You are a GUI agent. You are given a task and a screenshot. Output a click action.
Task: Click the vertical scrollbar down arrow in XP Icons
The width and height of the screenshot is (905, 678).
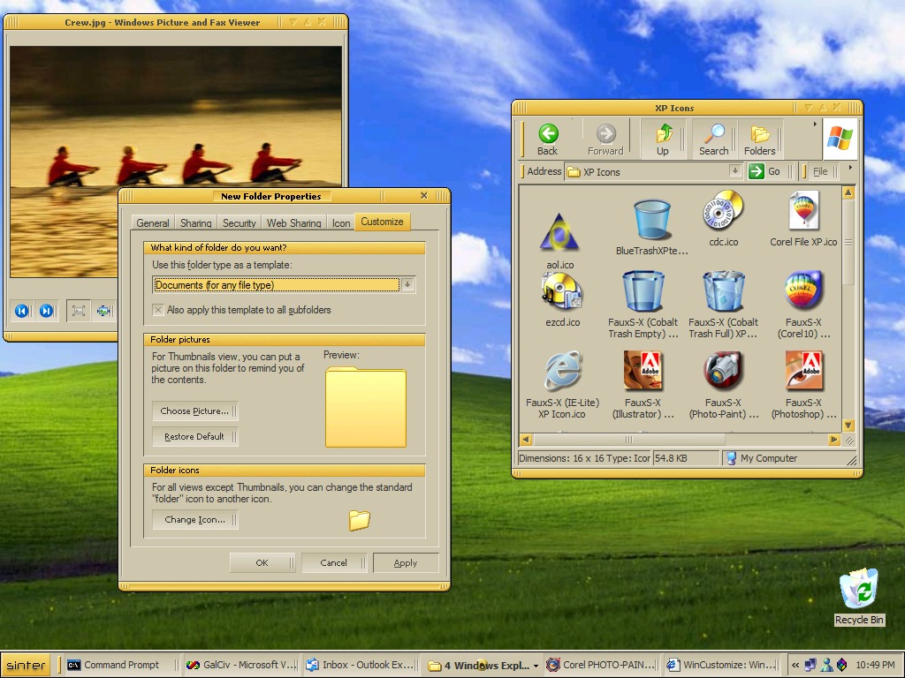pyautogui.click(x=848, y=426)
